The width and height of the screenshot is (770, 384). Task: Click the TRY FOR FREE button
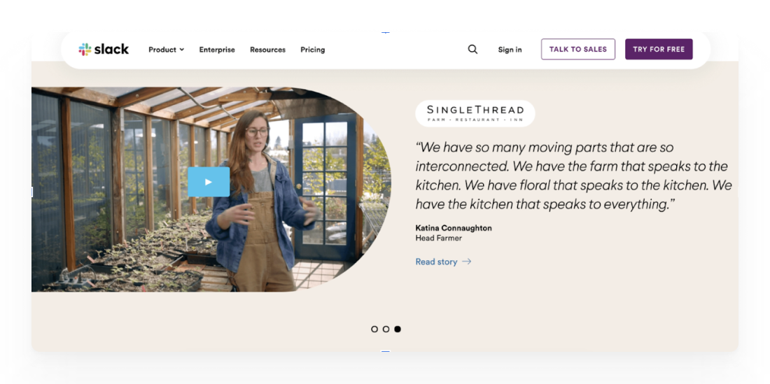659,49
